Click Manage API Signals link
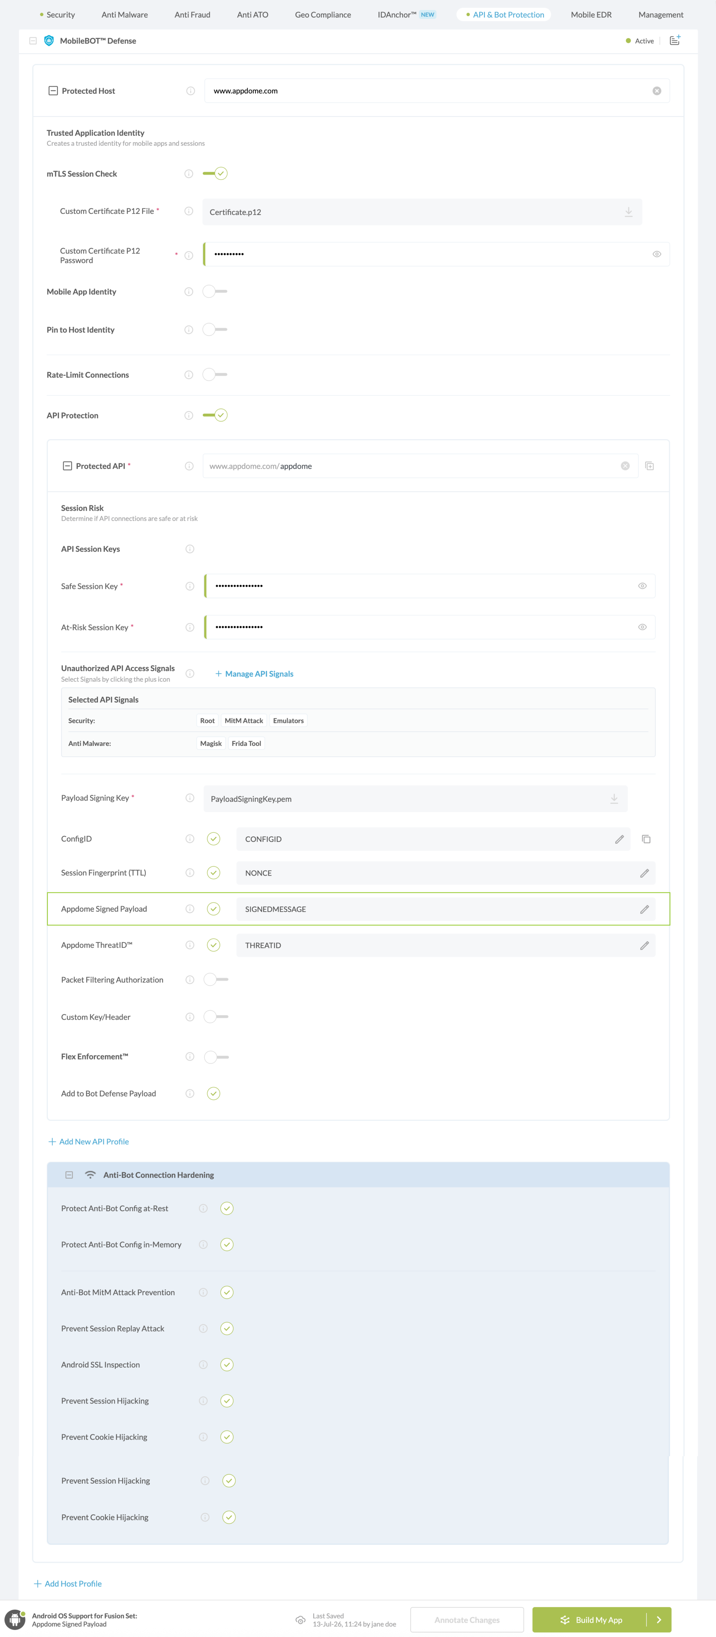716x1637 pixels. point(254,674)
